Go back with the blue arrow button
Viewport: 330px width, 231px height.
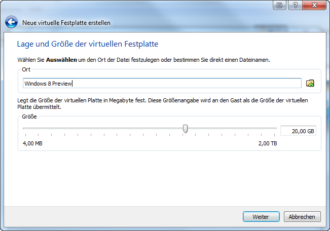[12, 22]
